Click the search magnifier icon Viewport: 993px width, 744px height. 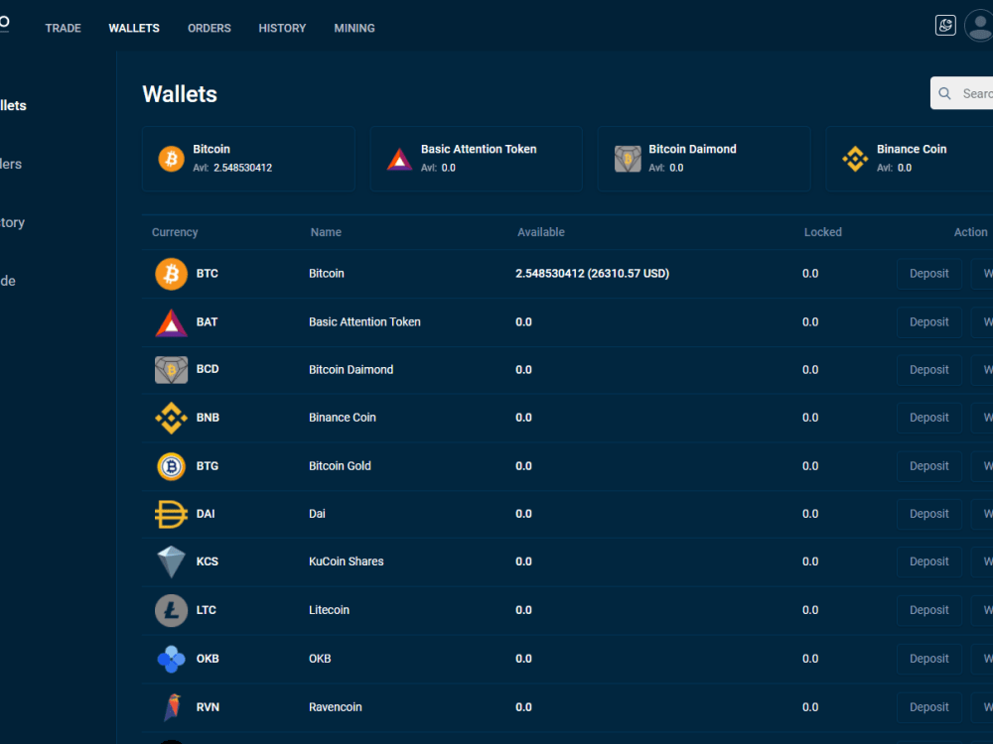944,93
